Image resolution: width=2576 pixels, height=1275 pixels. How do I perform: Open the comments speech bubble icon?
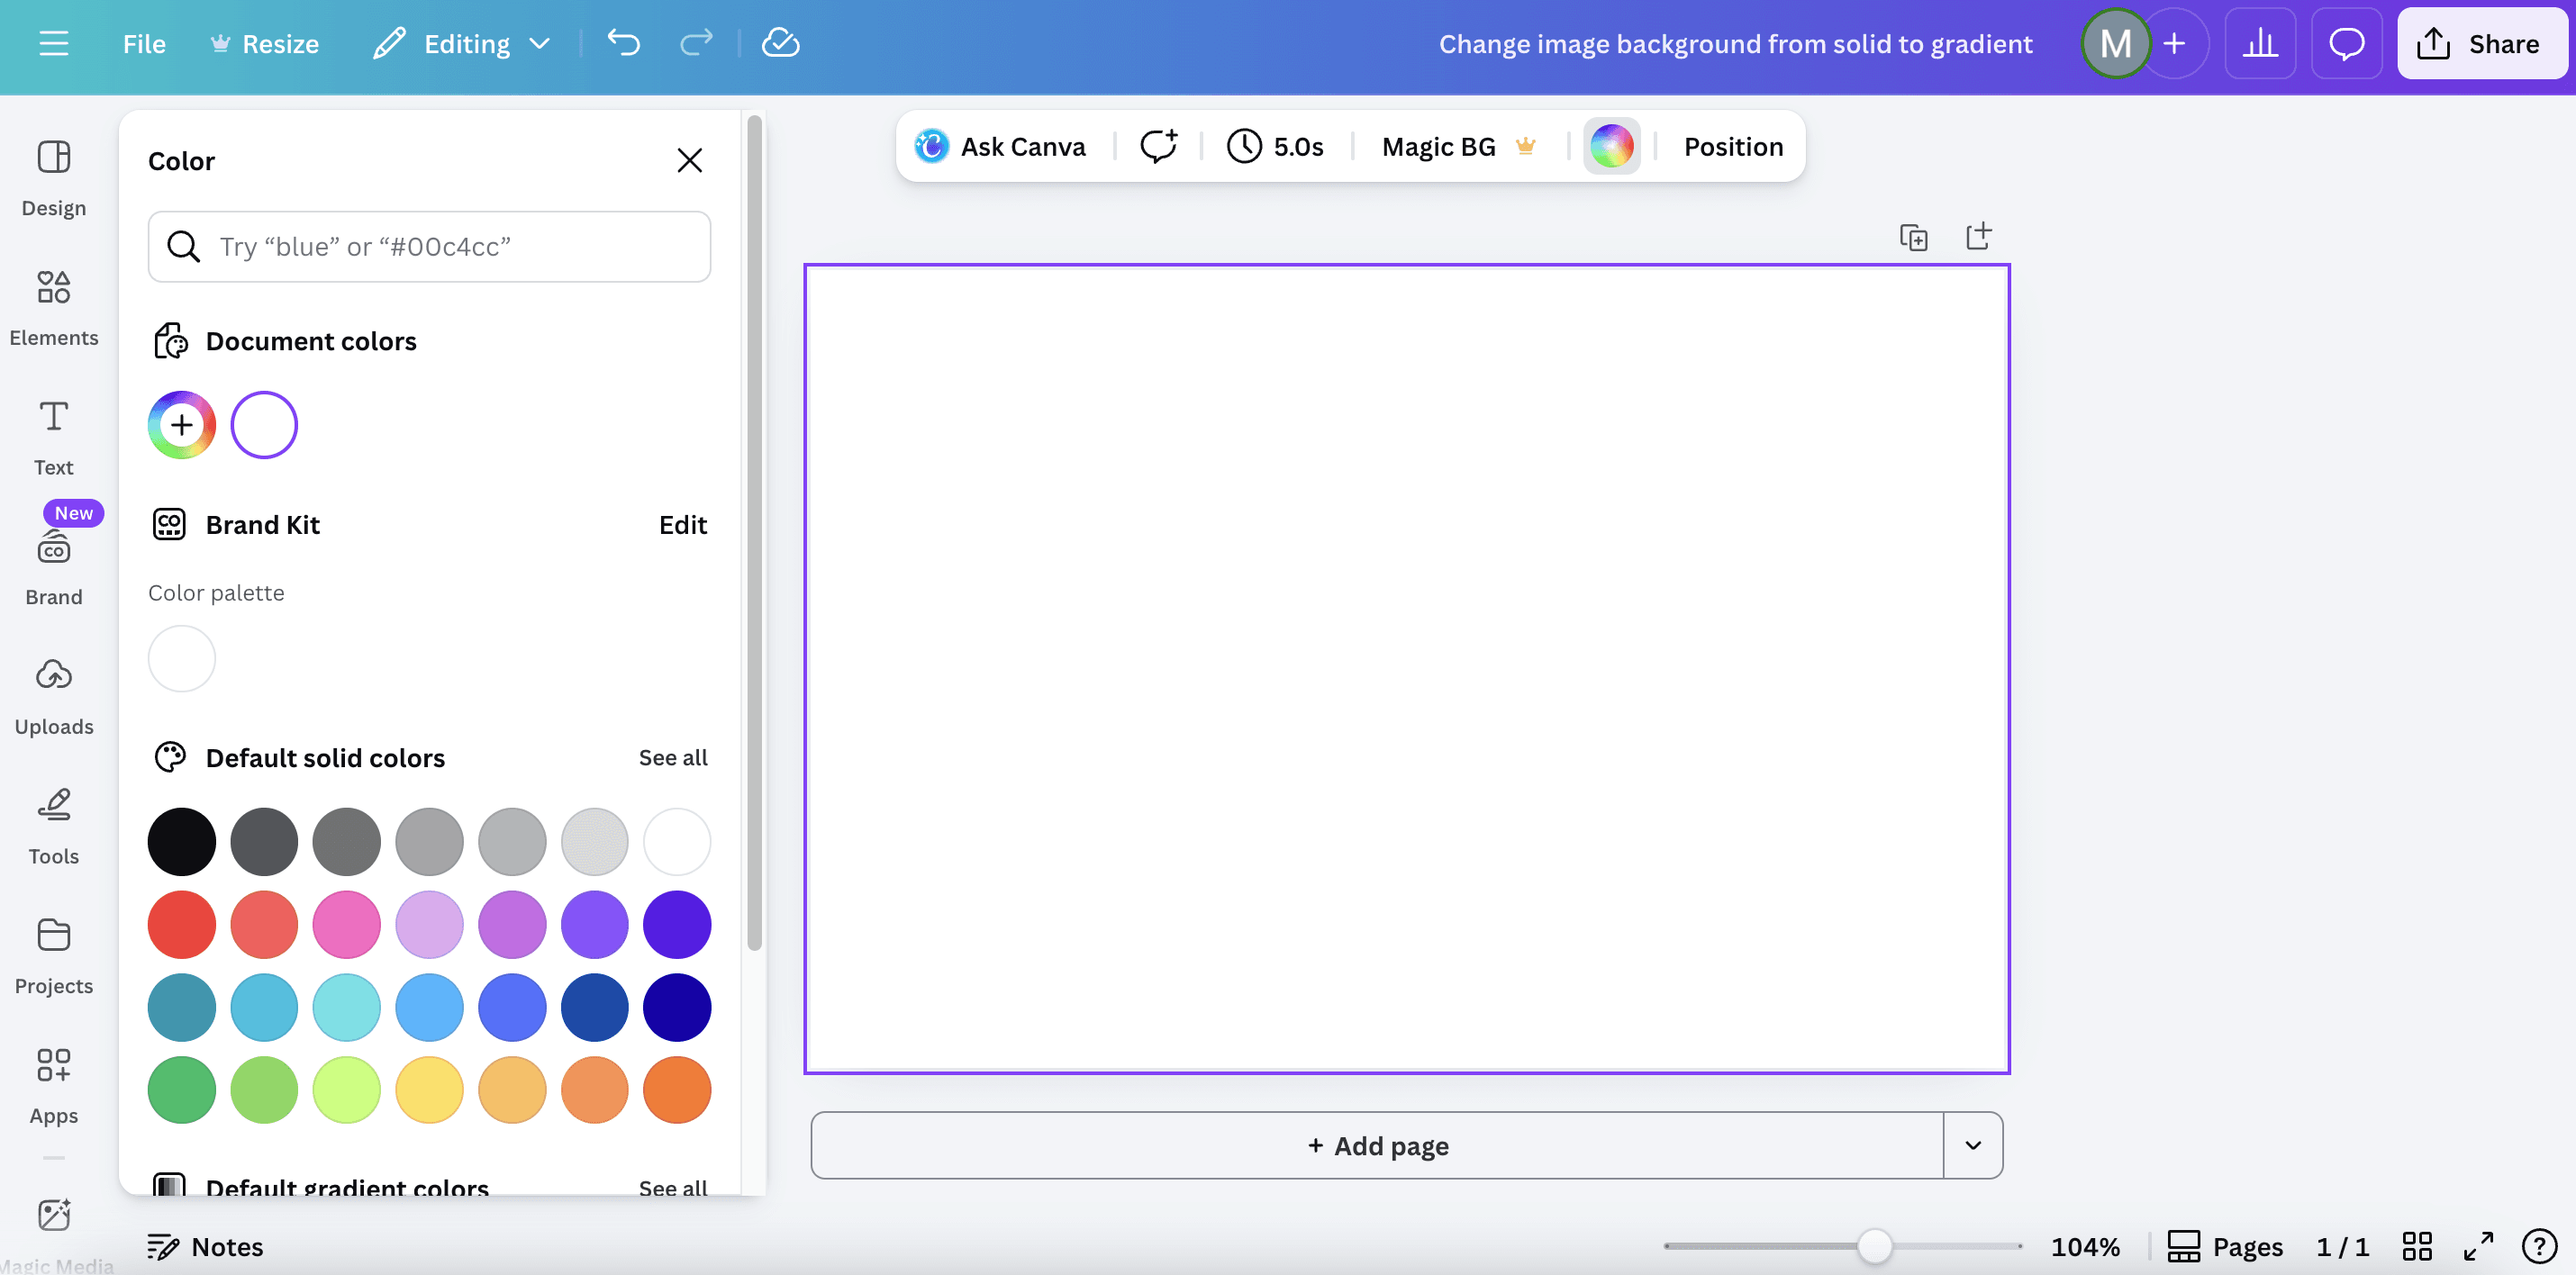point(2346,43)
